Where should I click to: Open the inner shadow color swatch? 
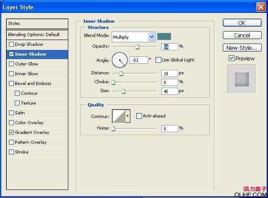tap(164, 36)
